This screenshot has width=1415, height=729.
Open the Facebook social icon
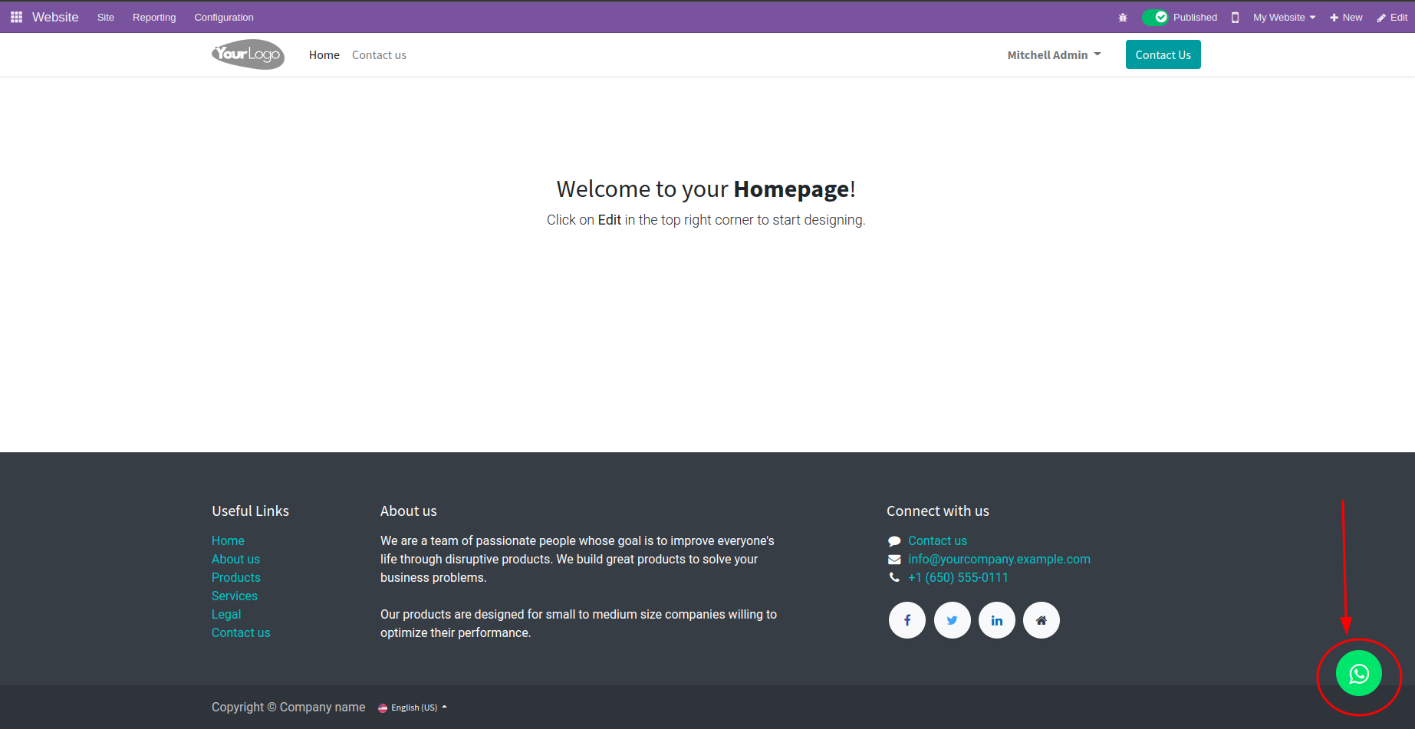[907, 620]
